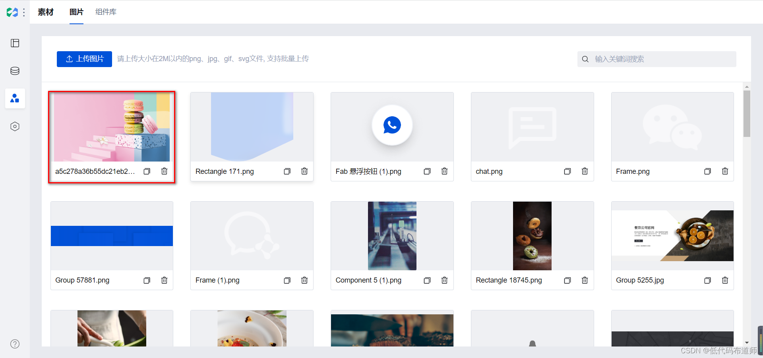The width and height of the screenshot is (763, 358).
Task: Delete the a5c278a36b55dc21eb2 image
Action: (x=164, y=171)
